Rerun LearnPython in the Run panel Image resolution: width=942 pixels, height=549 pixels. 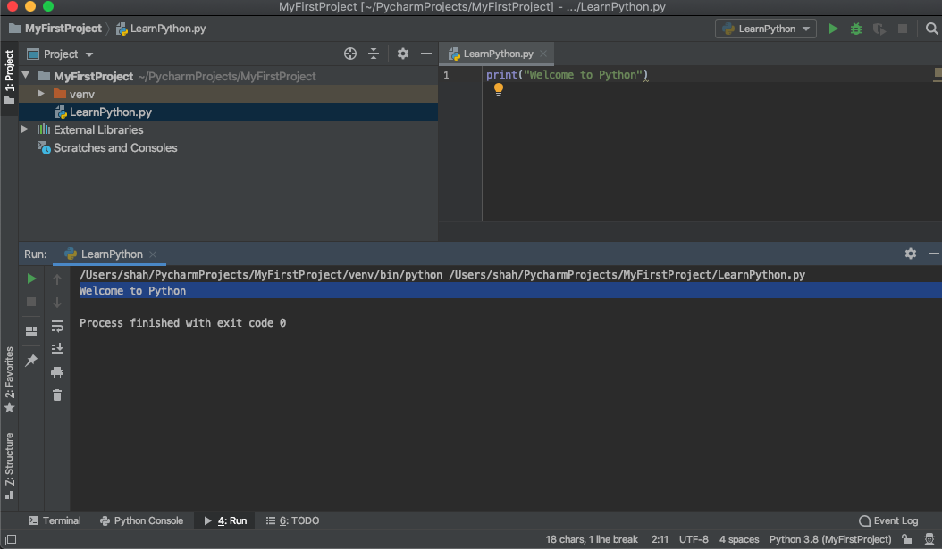tap(32, 279)
